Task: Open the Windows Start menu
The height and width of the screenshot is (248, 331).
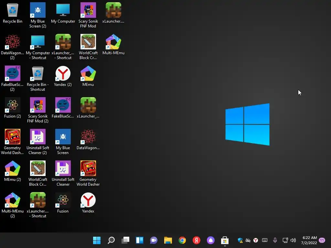Action: point(97,240)
